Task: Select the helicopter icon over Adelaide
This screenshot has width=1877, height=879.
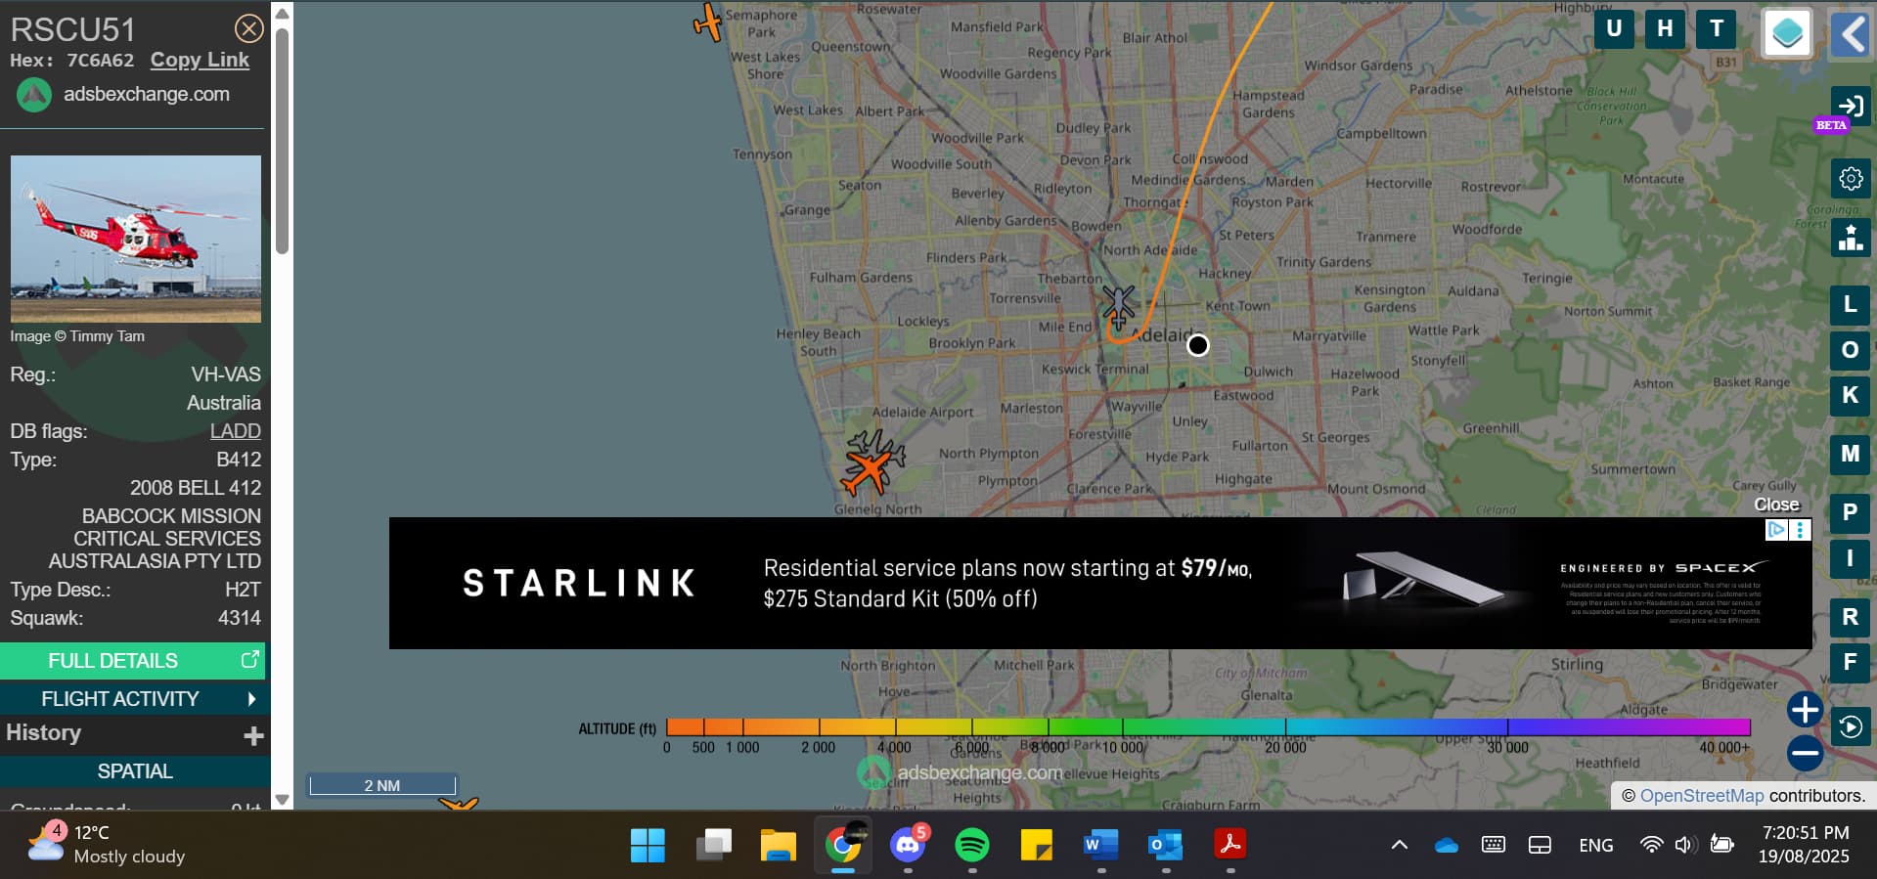Action: (x=1118, y=306)
